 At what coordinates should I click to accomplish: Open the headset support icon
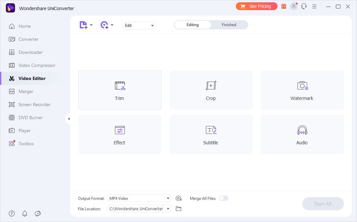(x=304, y=7)
